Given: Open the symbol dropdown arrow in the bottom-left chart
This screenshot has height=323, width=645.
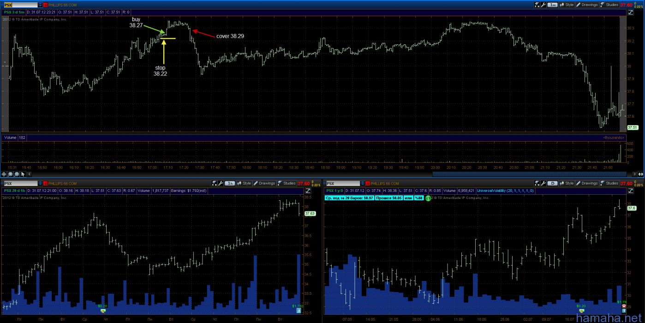Looking at the screenshot, I should coord(40,183).
